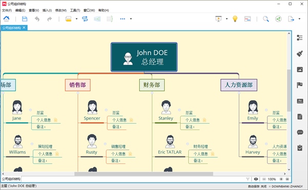The width and height of the screenshot is (308, 190).
Task: Click the magnifier search icon
Action: (266, 19)
